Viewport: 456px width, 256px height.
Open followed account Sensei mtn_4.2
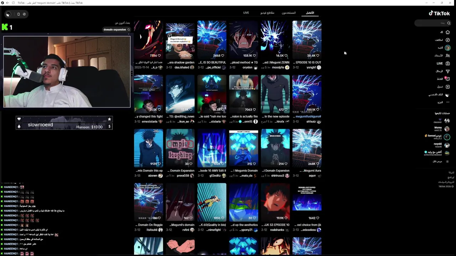click(x=437, y=137)
